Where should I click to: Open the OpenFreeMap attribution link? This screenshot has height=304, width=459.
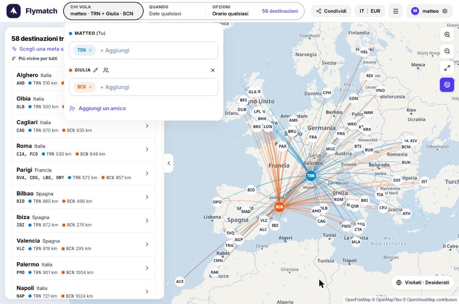pos(358,300)
